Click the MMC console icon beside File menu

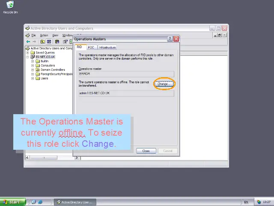click(27, 35)
